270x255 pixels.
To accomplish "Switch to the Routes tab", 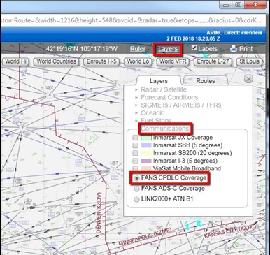I will point(206,81).
